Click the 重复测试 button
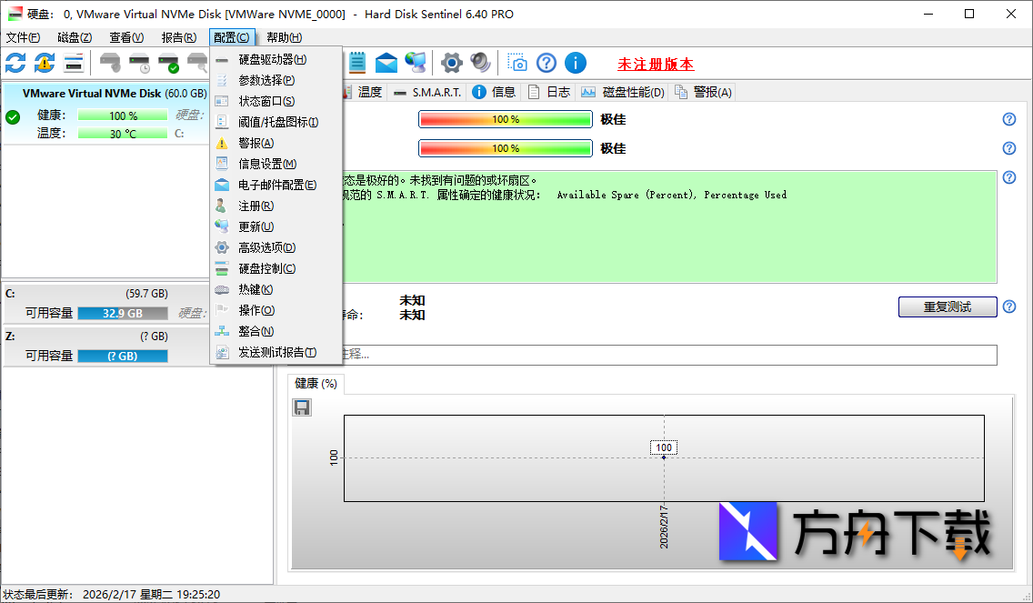 click(948, 307)
